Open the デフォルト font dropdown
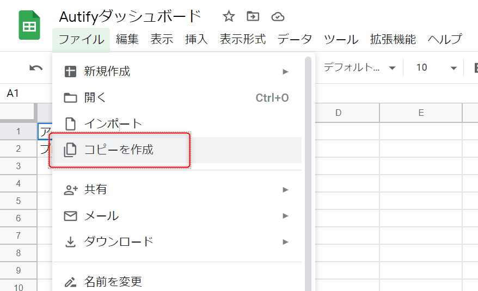The height and width of the screenshot is (291, 478). [x=359, y=68]
